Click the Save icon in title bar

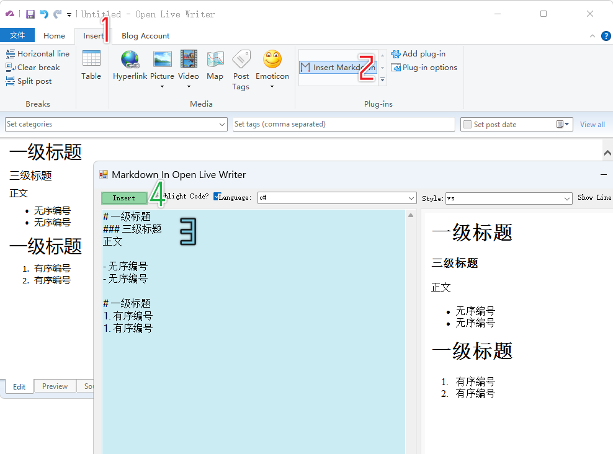coord(30,14)
